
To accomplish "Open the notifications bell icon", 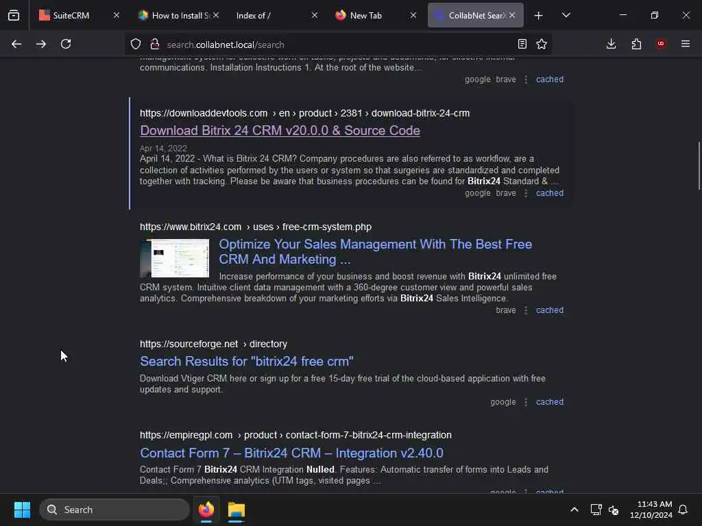I will click(683, 510).
